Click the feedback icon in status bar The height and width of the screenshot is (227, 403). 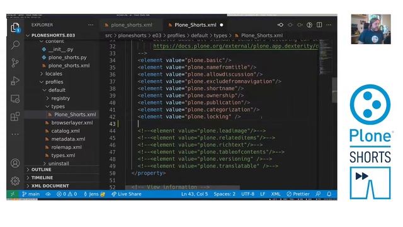point(318,194)
